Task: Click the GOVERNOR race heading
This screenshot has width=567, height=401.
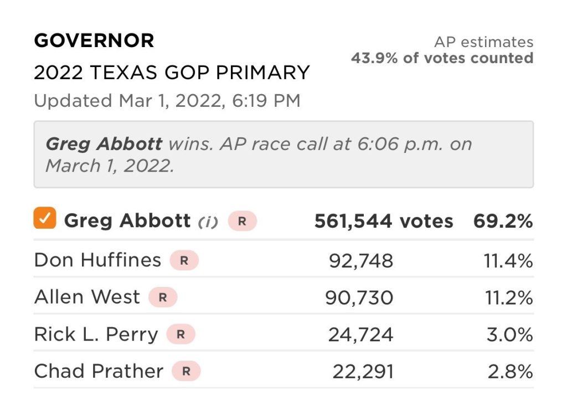Action: 94,40
